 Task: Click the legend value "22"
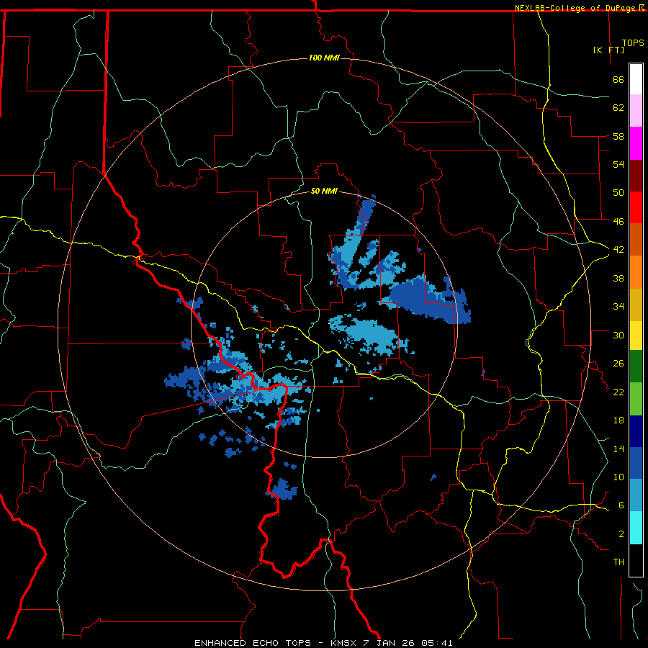pos(618,392)
